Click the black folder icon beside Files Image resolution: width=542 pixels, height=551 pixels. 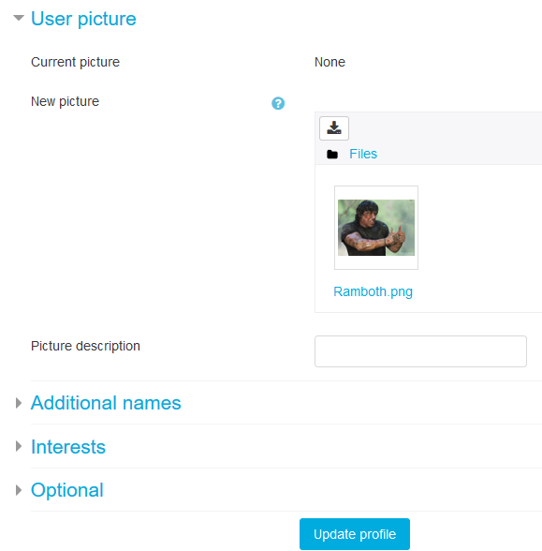[x=332, y=155]
